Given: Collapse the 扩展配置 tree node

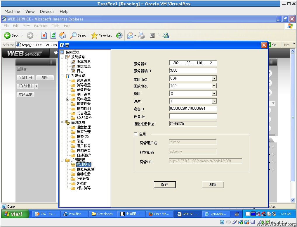Looking at the screenshot, I should [62, 160].
